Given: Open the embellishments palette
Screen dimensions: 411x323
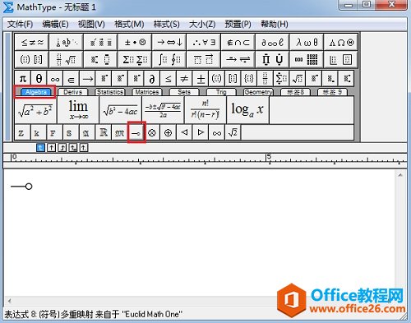Looking at the screenshot, I should [x=100, y=42].
